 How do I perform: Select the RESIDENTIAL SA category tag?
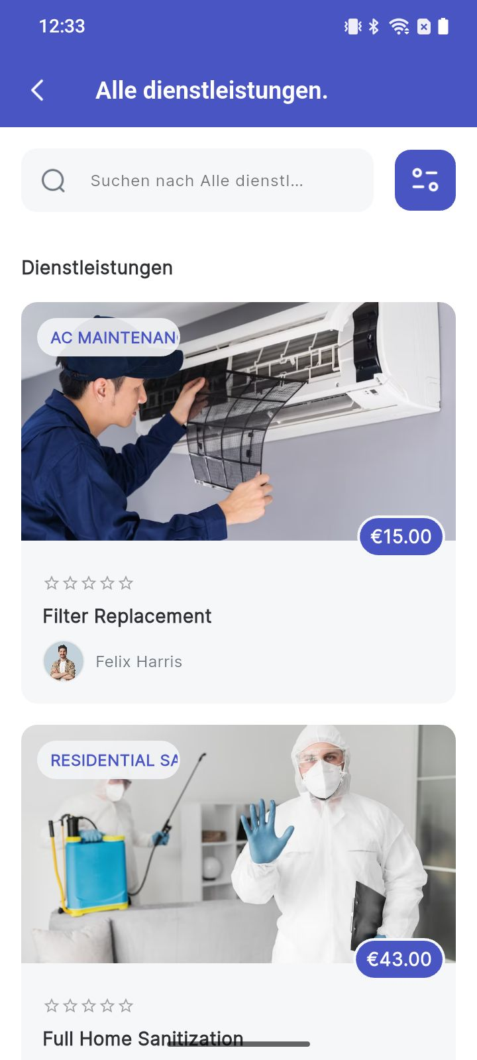click(109, 760)
